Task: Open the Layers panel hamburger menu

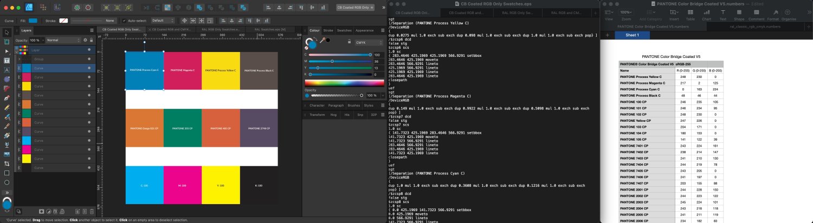Action: tap(91, 31)
